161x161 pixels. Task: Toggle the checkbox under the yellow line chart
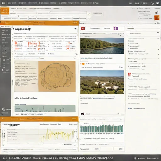[4, 145]
